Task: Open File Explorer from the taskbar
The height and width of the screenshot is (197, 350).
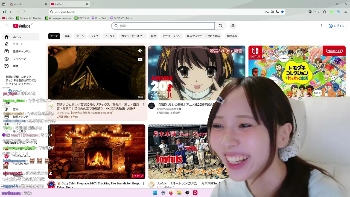Action: click(x=179, y=193)
